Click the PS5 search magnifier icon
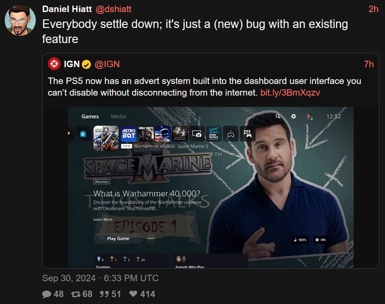 (278, 116)
